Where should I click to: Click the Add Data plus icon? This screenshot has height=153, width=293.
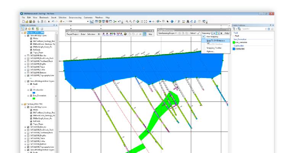61,22
